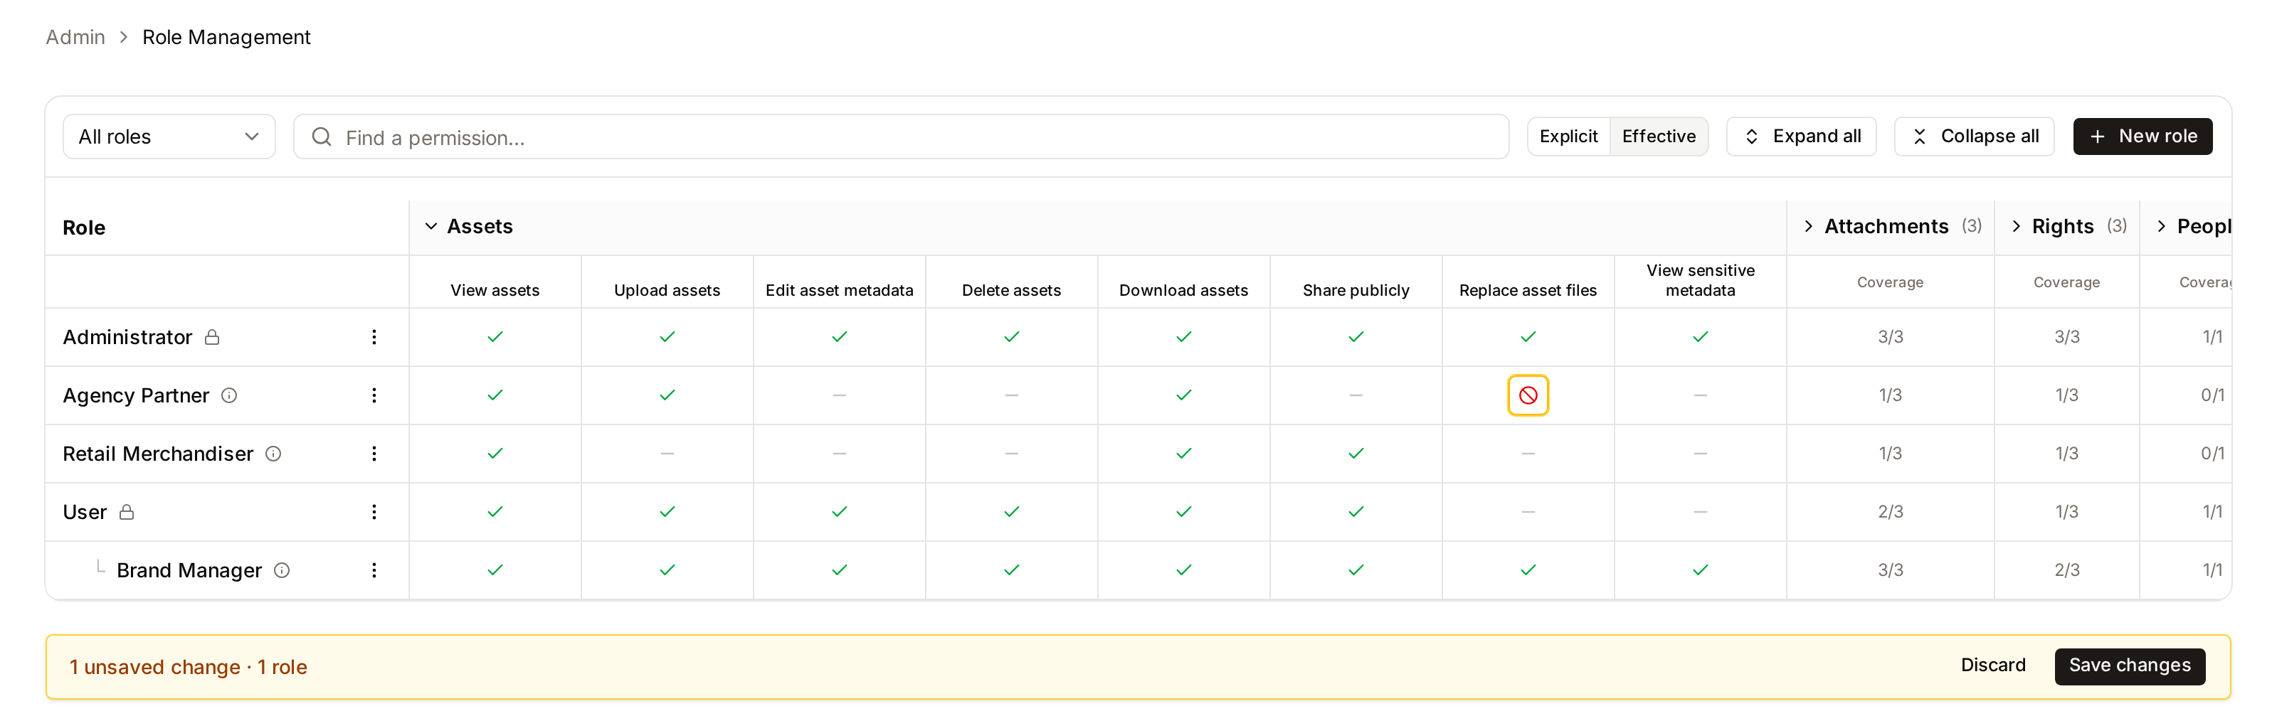Toggle User's Delete assets permission
The image size is (2277, 711).
click(x=1011, y=511)
